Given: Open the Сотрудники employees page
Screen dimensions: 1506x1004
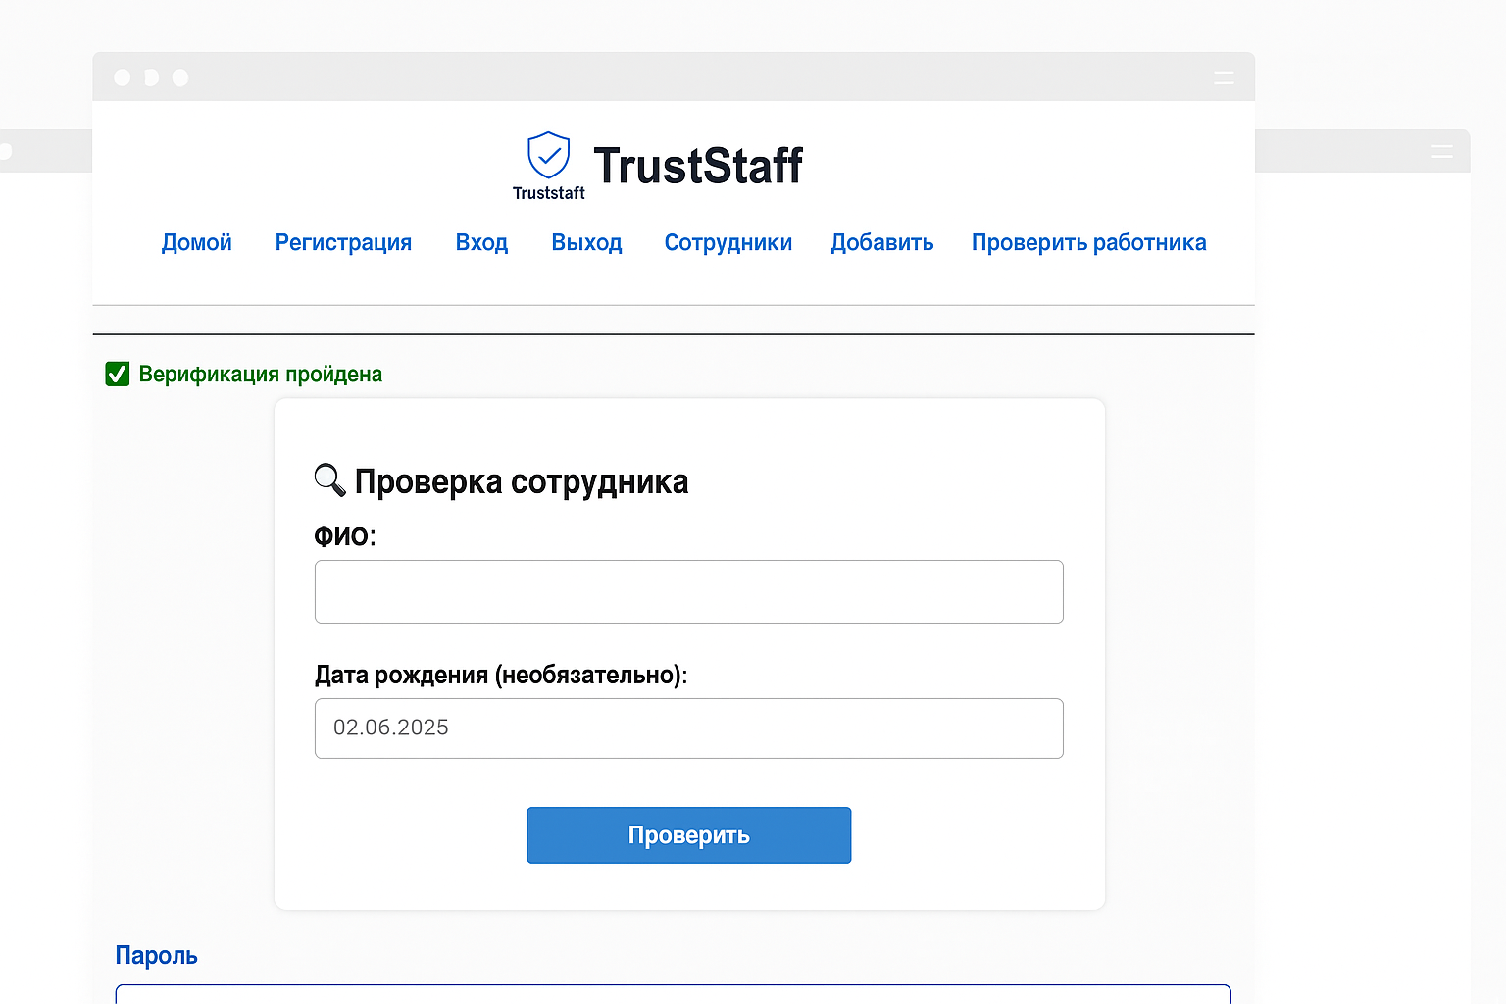Looking at the screenshot, I should point(728,242).
